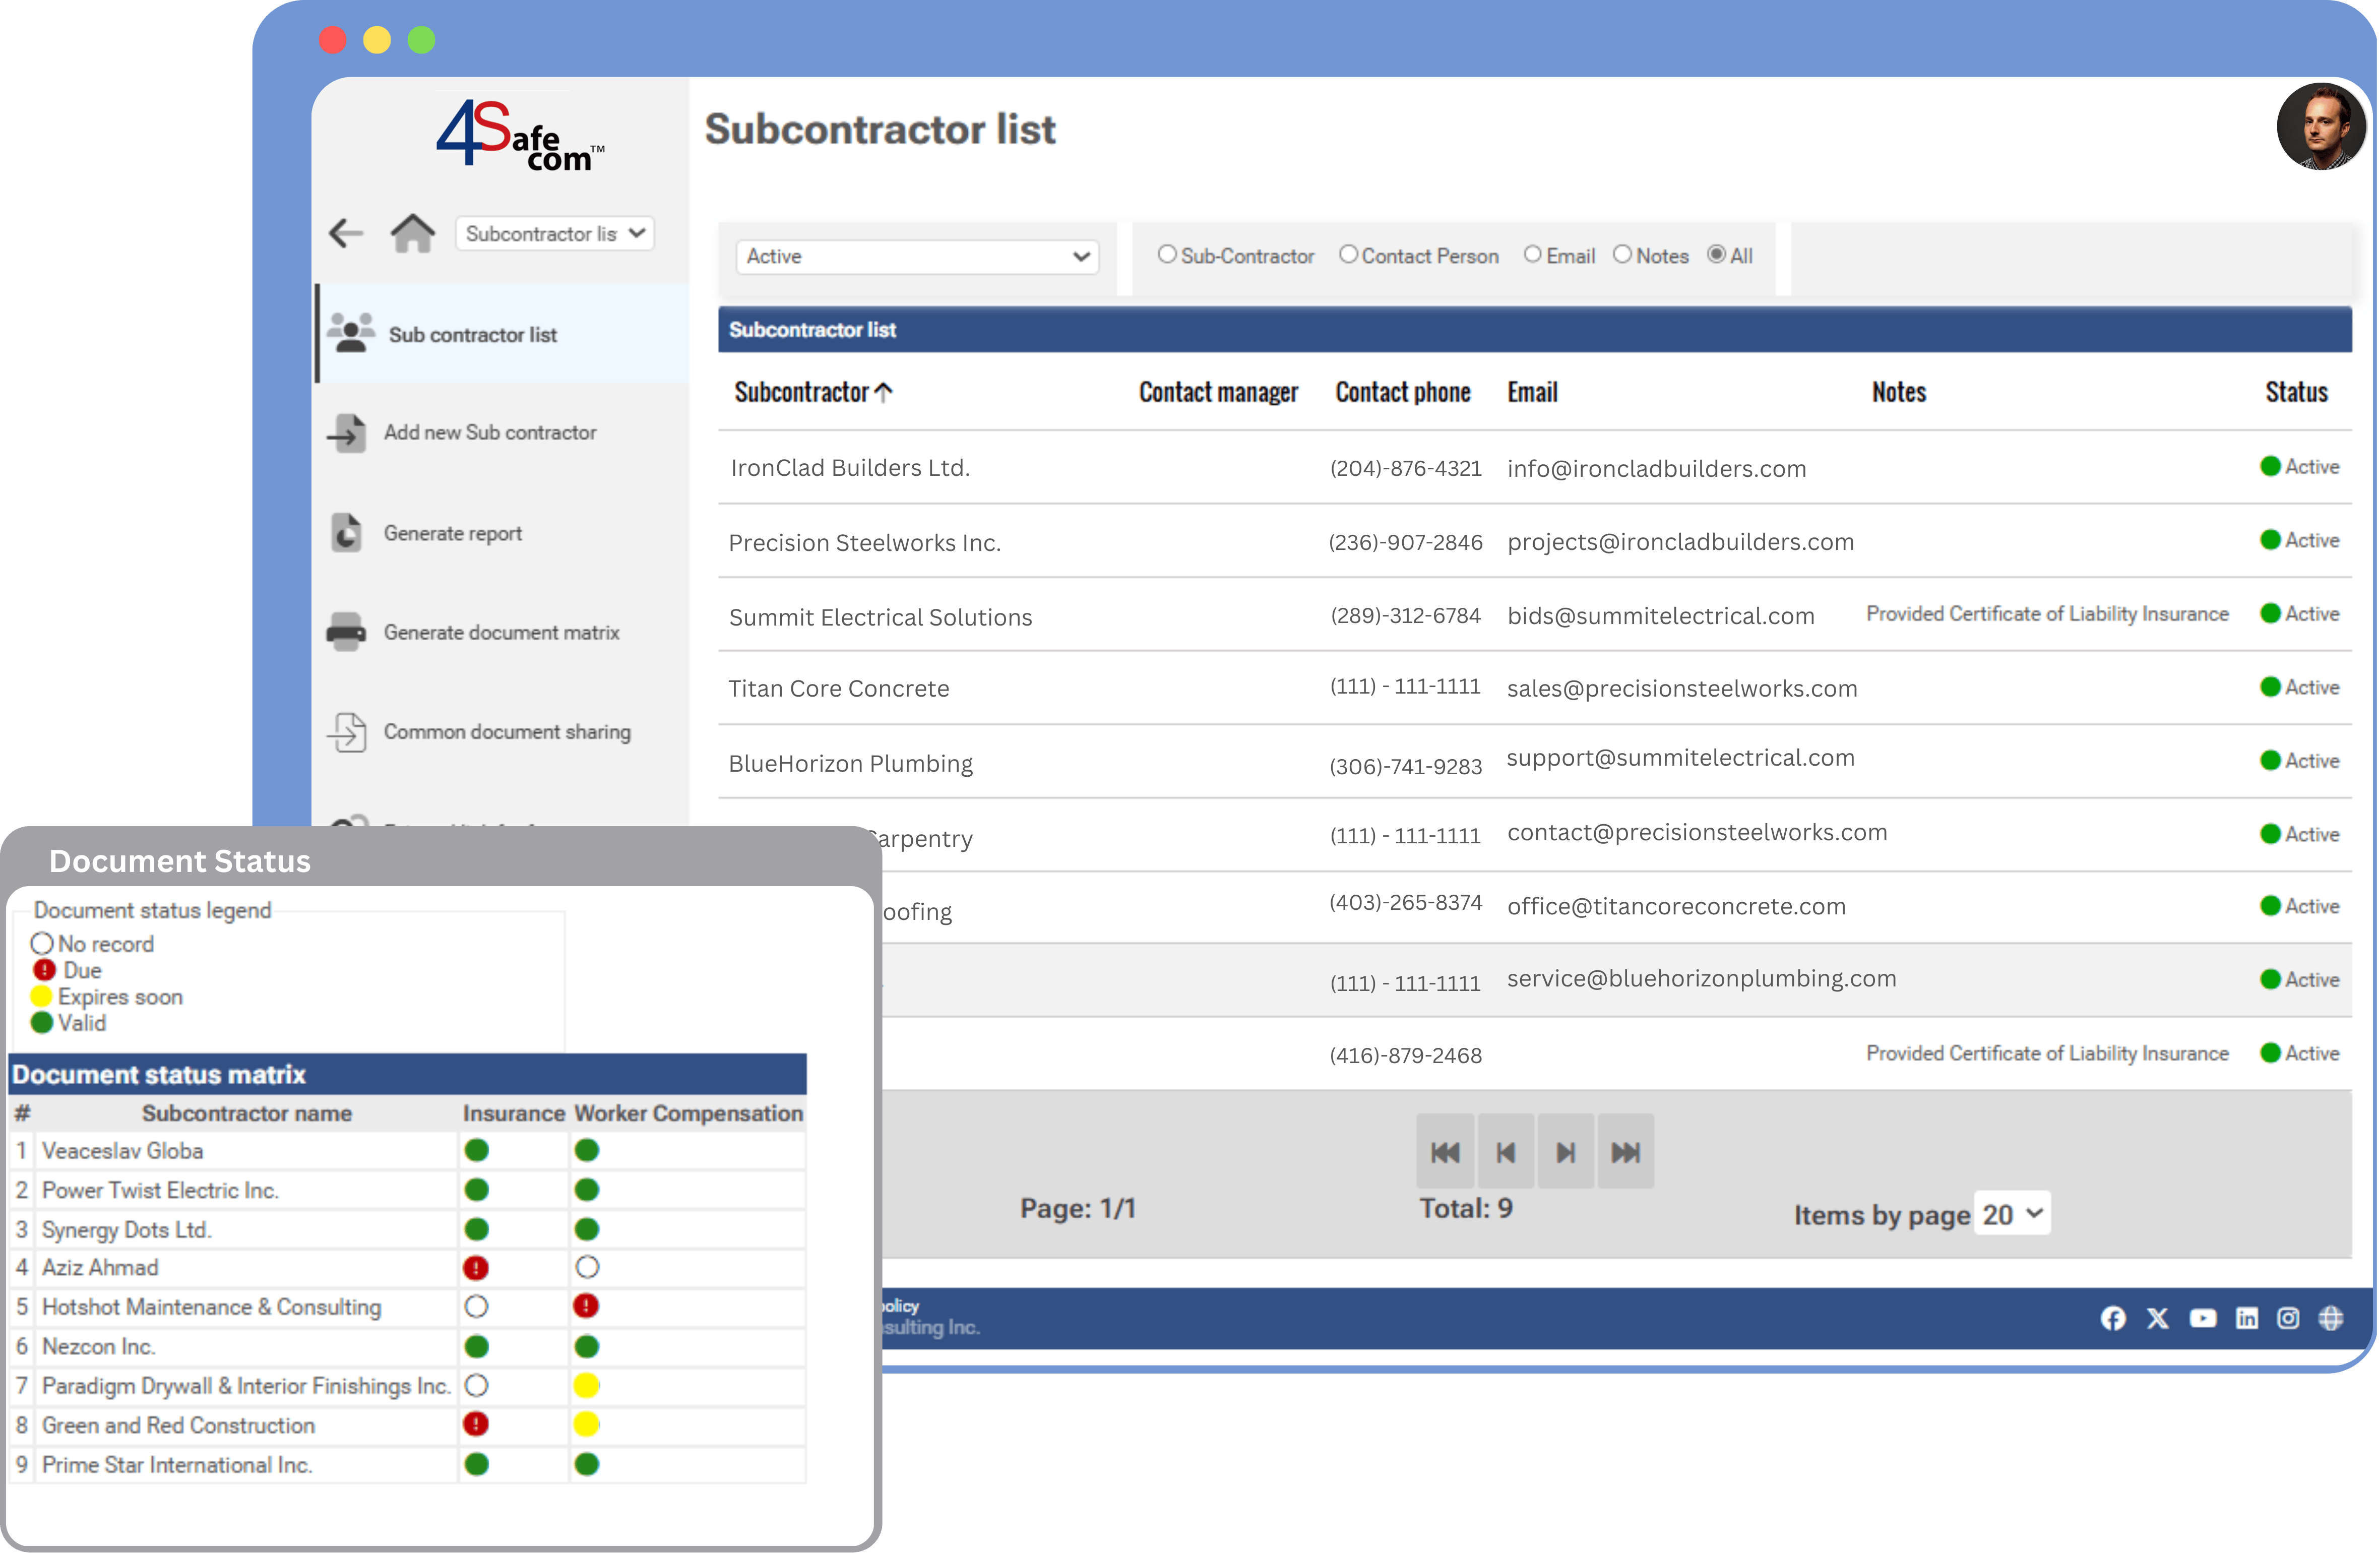Click the Common document sharing icon
The image size is (2380, 1553).
click(347, 732)
